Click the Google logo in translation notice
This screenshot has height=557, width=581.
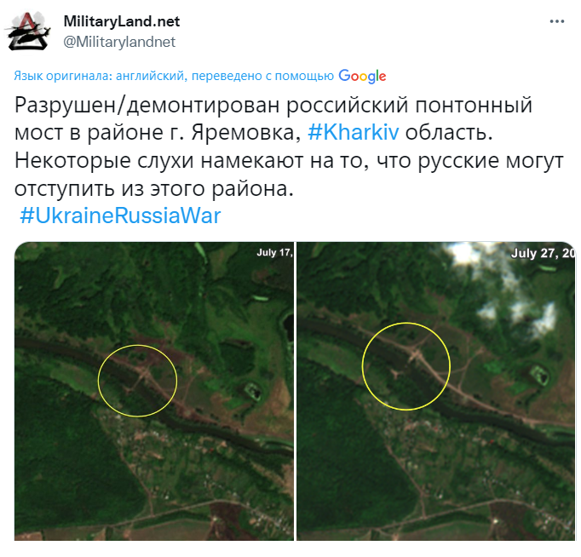362,77
